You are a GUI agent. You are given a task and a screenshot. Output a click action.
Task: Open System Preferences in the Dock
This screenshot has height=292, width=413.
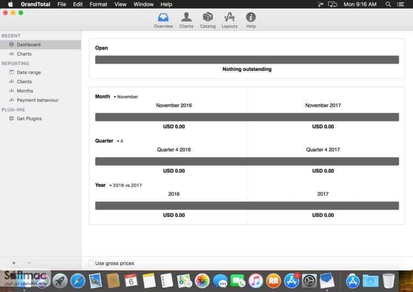[x=309, y=281]
